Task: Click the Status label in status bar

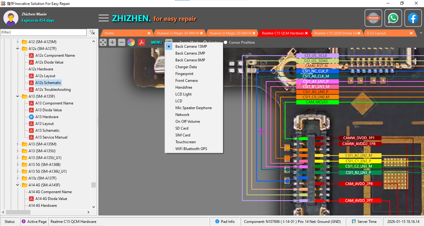Action: click(10, 221)
